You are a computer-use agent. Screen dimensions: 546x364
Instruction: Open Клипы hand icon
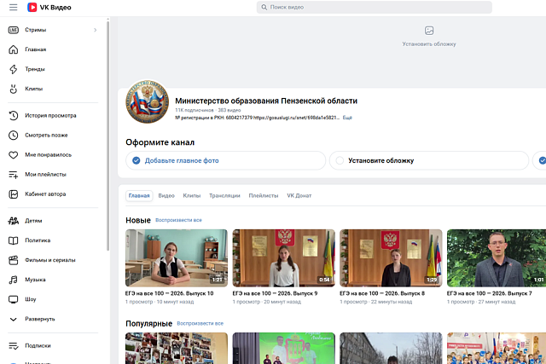click(14, 89)
